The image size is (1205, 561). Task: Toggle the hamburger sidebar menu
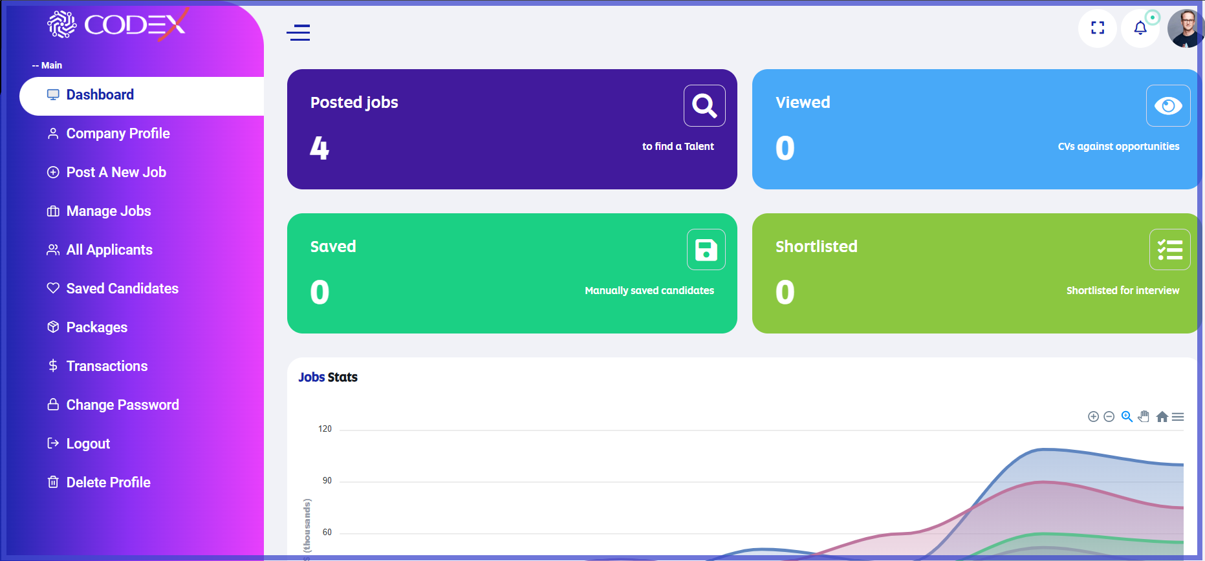point(298,32)
